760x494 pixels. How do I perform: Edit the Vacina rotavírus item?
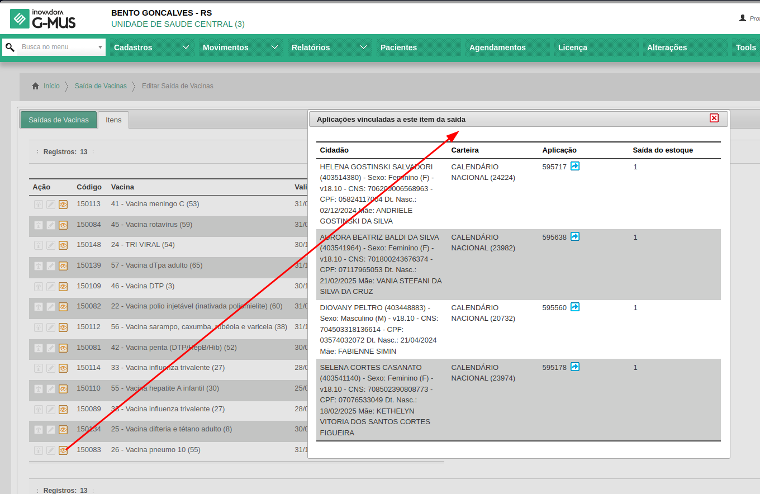[x=51, y=225]
